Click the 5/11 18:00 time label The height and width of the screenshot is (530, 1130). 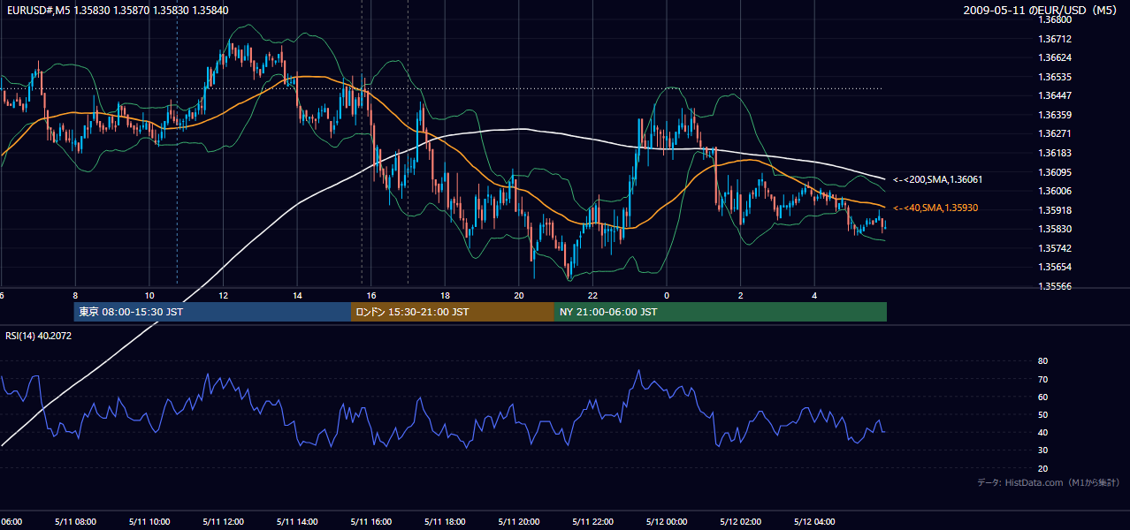447,521
